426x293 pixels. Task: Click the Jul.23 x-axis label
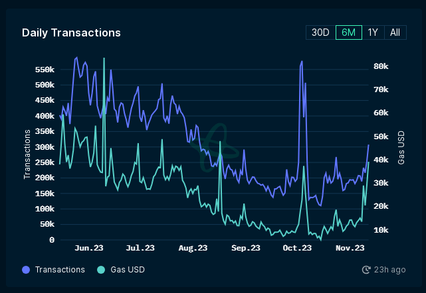pyautogui.click(x=140, y=248)
